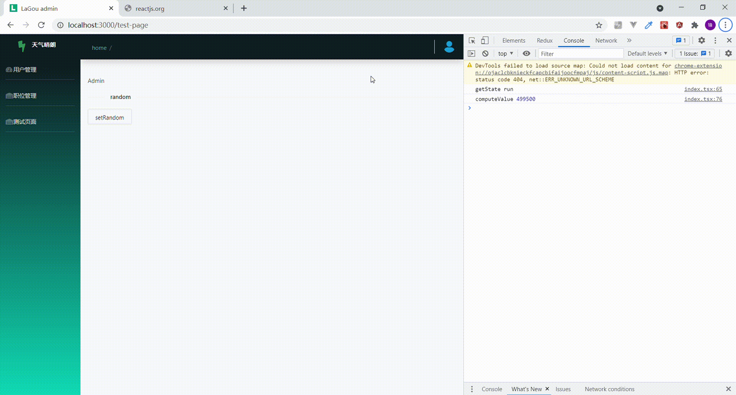Select the Console tab in DevTools
The width and height of the screenshot is (736, 395).
[x=574, y=41]
